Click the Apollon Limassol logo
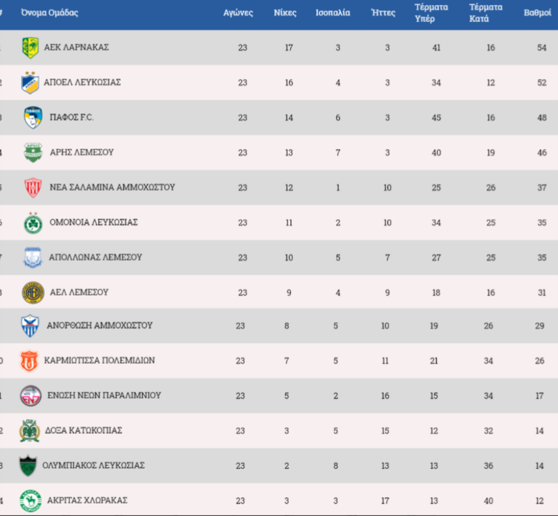This screenshot has width=558, height=516. pos(33,257)
